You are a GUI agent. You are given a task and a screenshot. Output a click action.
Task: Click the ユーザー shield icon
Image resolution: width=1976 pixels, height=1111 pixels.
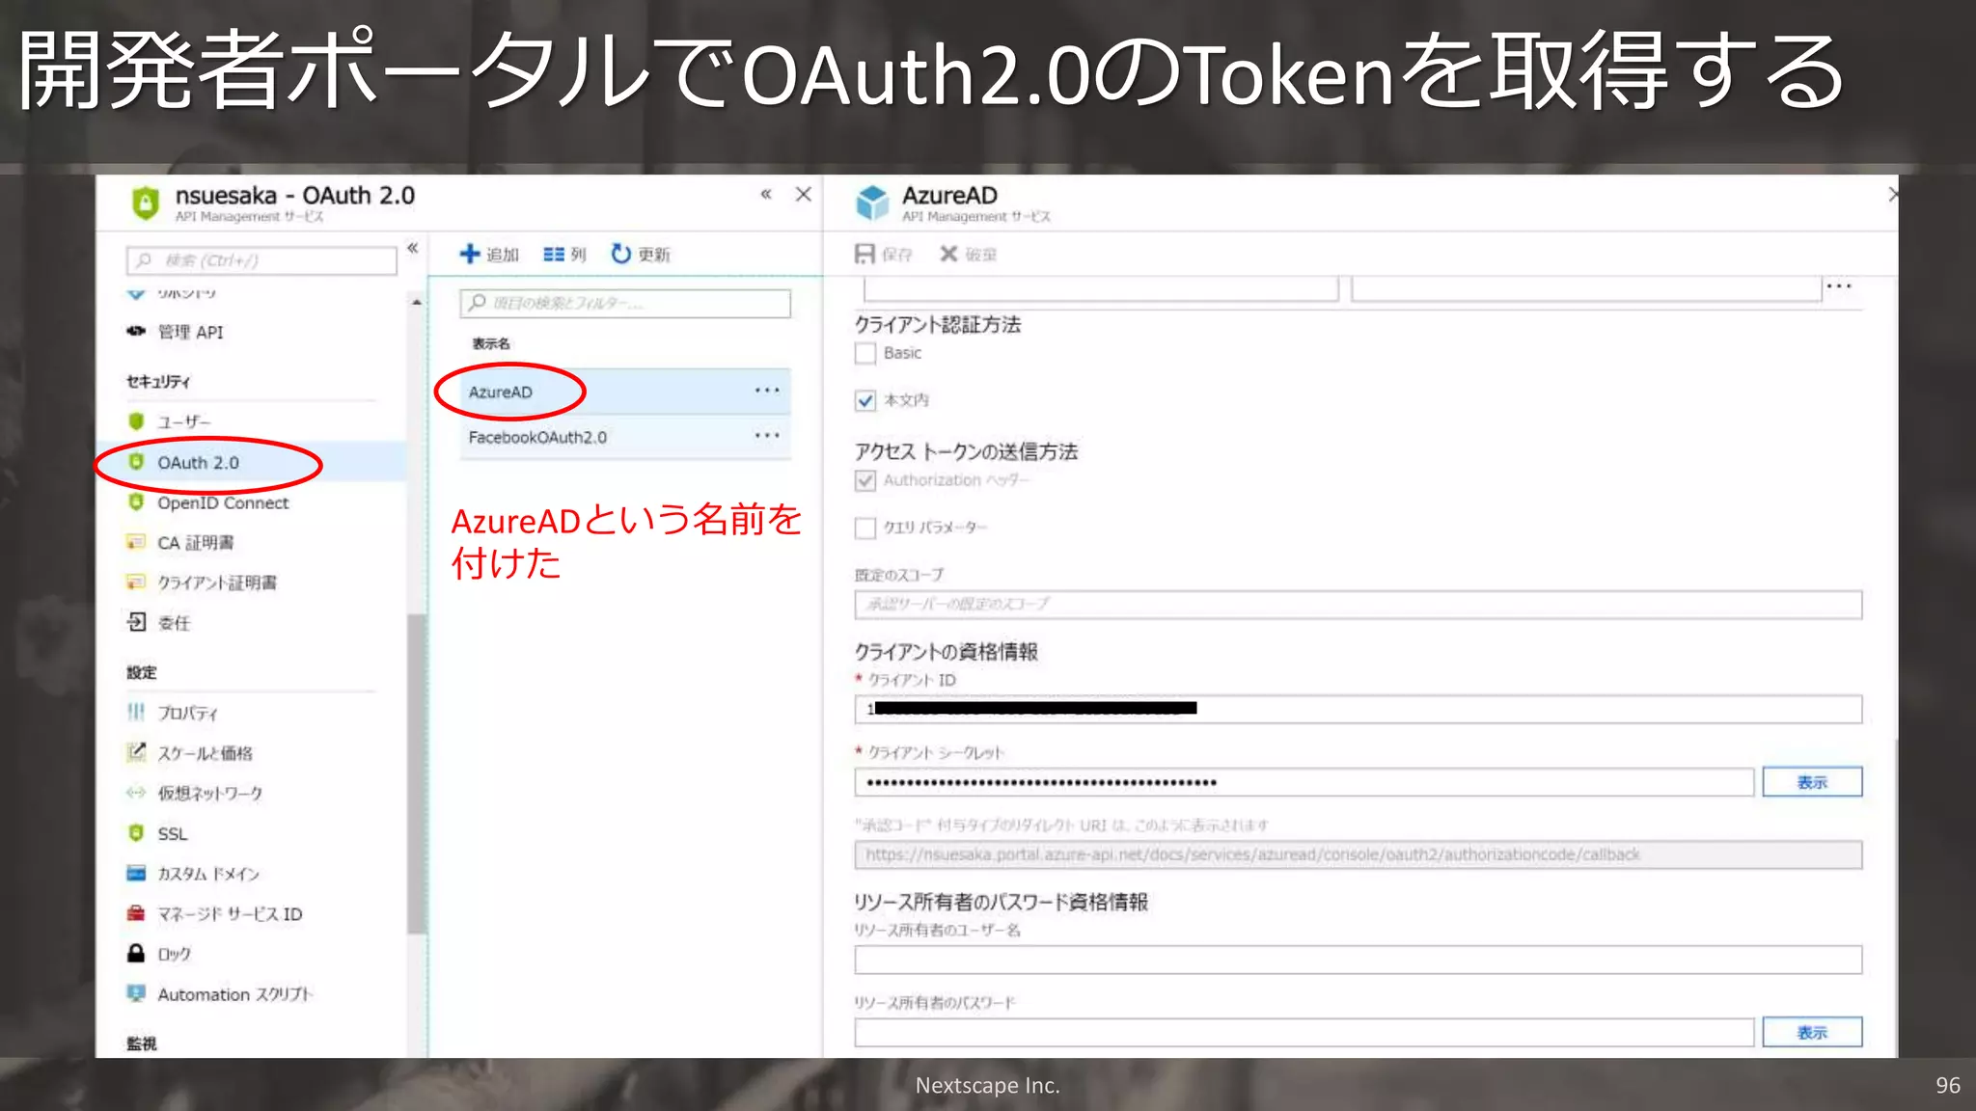pos(136,421)
